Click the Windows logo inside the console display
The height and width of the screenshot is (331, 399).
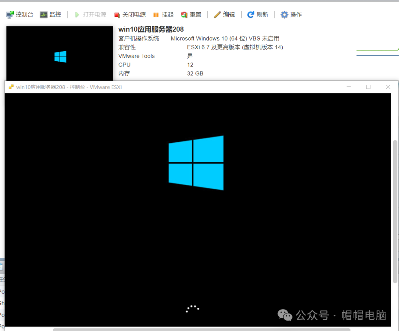coord(196,163)
